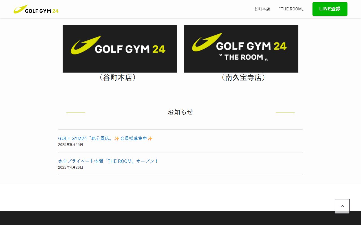This screenshot has height=225, width=361.
Task: Click the back-to-top arrow button
Action: (x=342, y=206)
